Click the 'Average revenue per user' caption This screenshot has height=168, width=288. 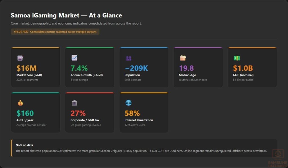pos(31,125)
